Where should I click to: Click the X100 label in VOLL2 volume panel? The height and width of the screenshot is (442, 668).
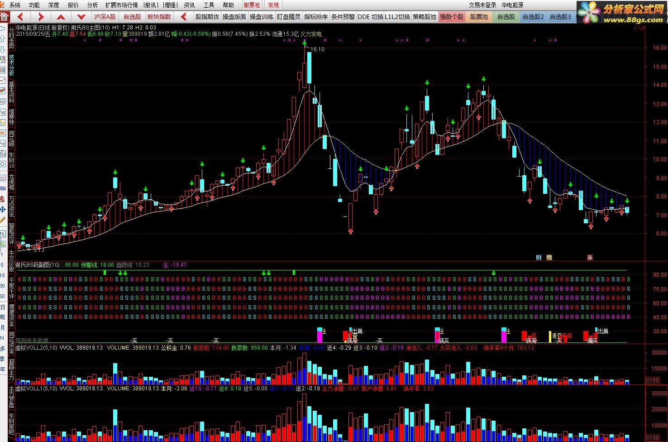coord(652,380)
